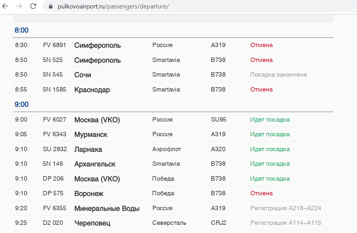Open flight DP 206 Москва (VKO)

point(97,179)
